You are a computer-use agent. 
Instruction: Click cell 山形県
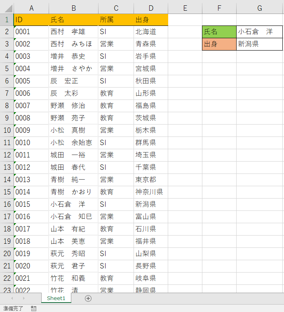(151, 94)
